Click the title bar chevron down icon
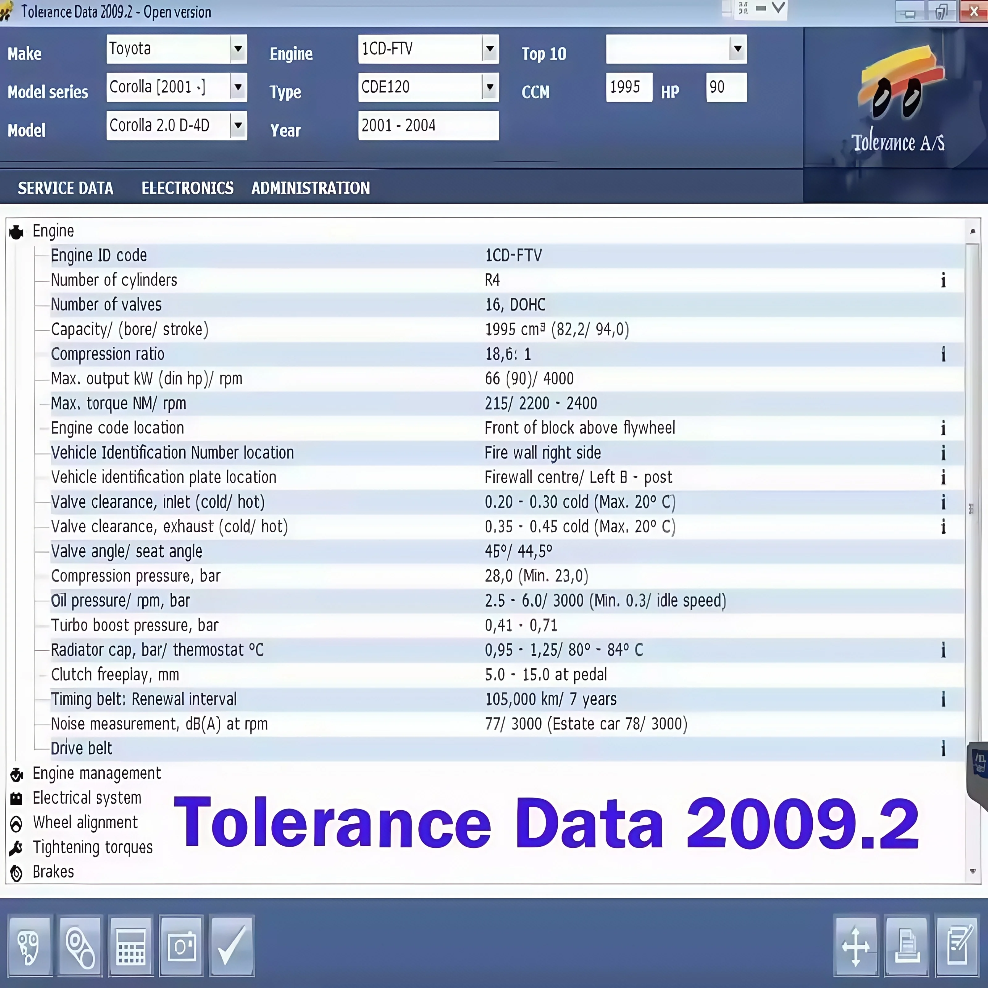Viewport: 988px width, 988px height. [x=778, y=8]
